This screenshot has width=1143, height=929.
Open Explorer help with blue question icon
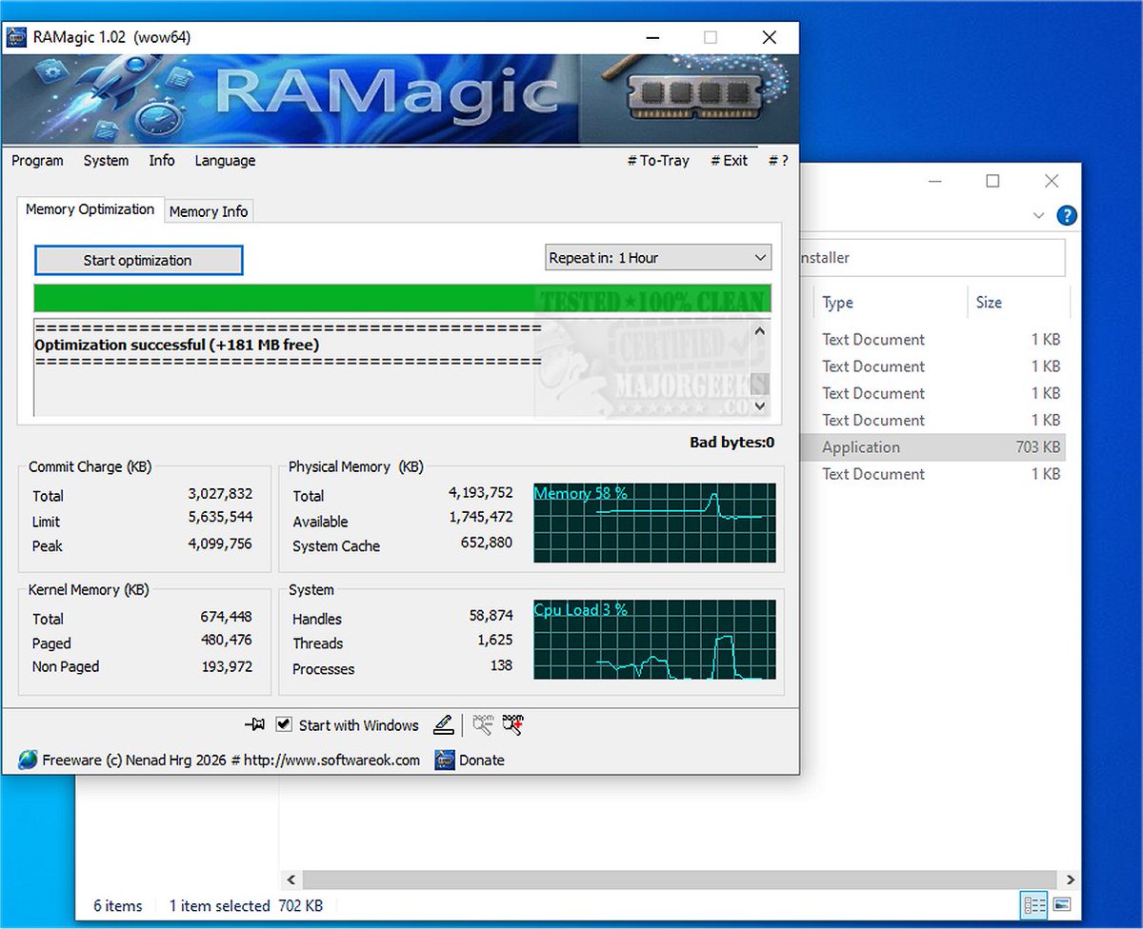coord(1068,215)
